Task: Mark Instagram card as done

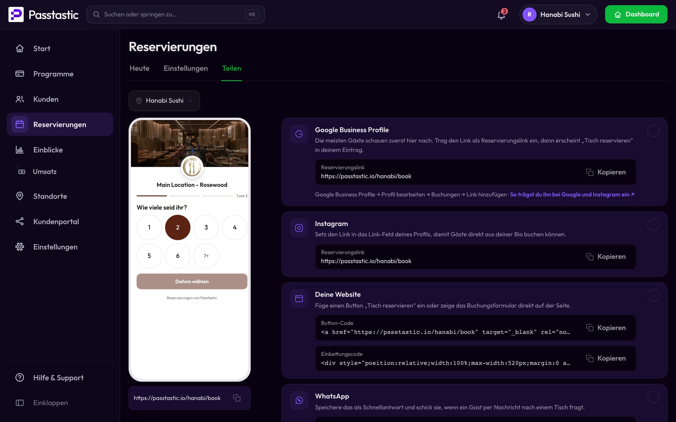Action: tap(653, 225)
